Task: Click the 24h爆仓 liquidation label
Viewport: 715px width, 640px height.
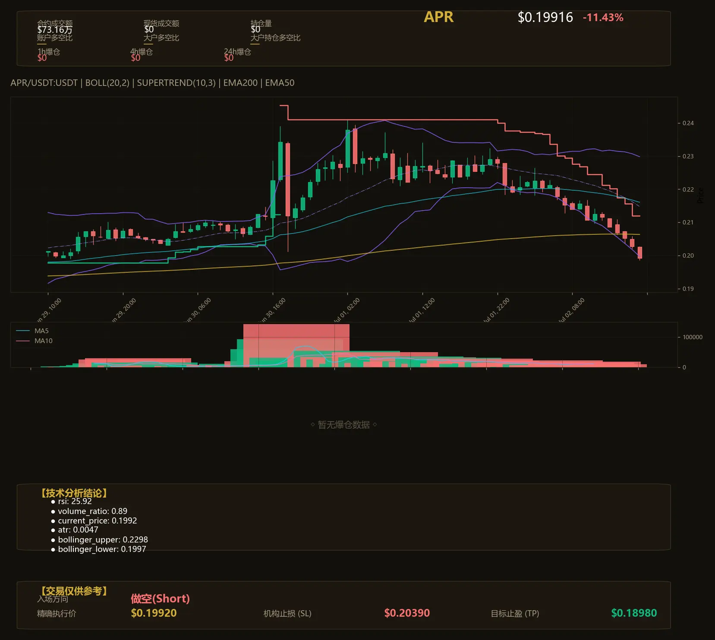Action: (x=237, y=52)
